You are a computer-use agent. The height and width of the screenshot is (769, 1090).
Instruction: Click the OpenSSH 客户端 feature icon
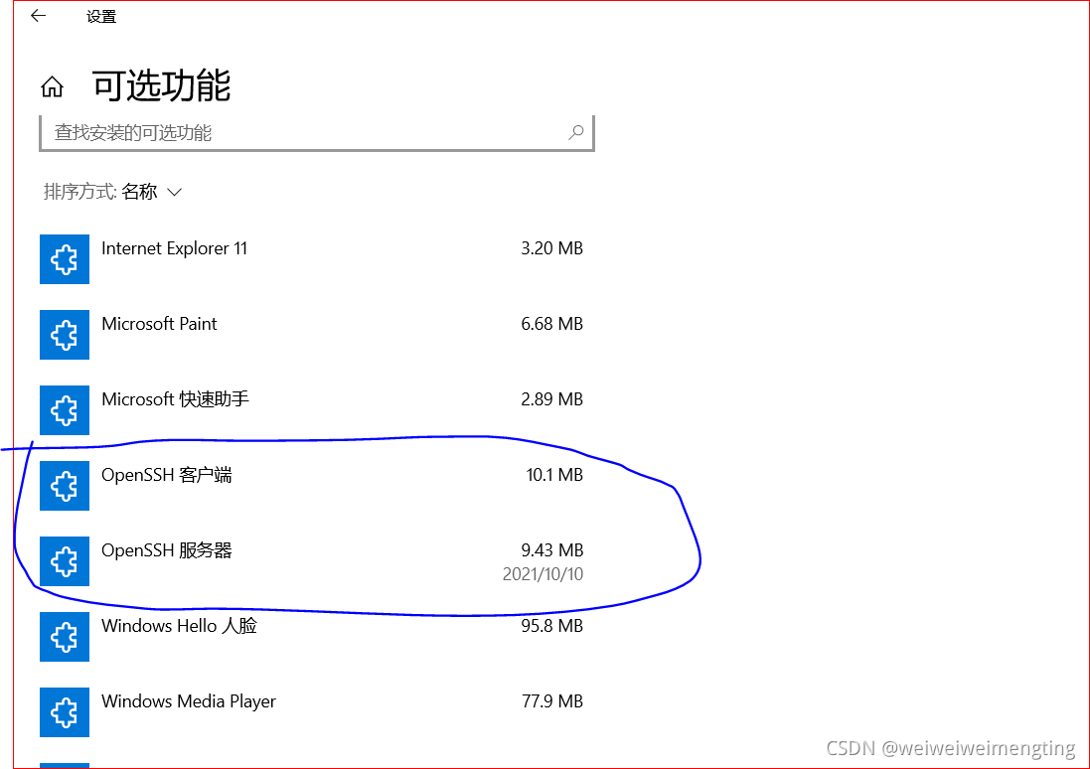click(65, 486)
